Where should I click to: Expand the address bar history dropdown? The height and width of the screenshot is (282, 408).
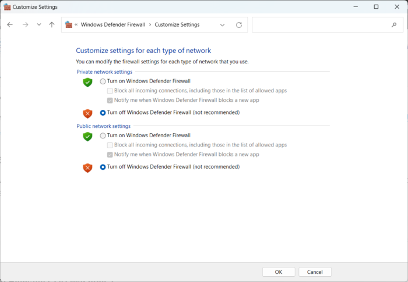pos(223,25)
